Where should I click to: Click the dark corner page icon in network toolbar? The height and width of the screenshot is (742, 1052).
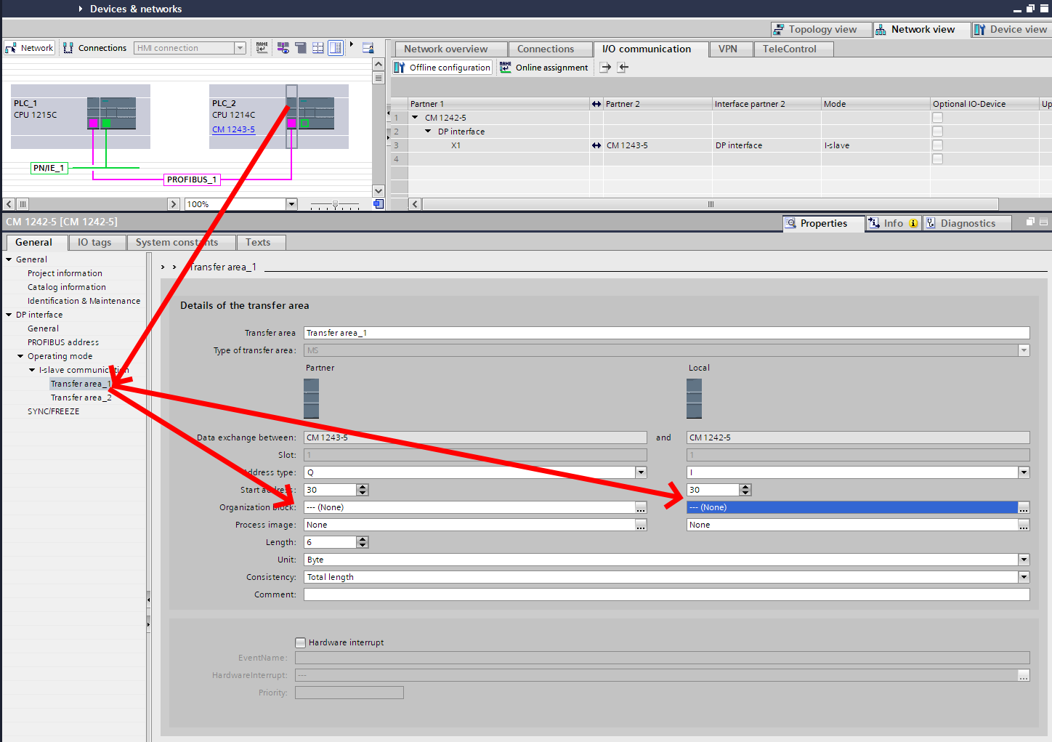301,48
